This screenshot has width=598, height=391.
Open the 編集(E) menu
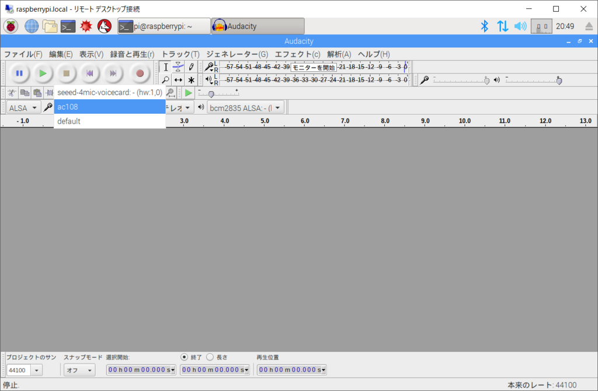[61, 54]
